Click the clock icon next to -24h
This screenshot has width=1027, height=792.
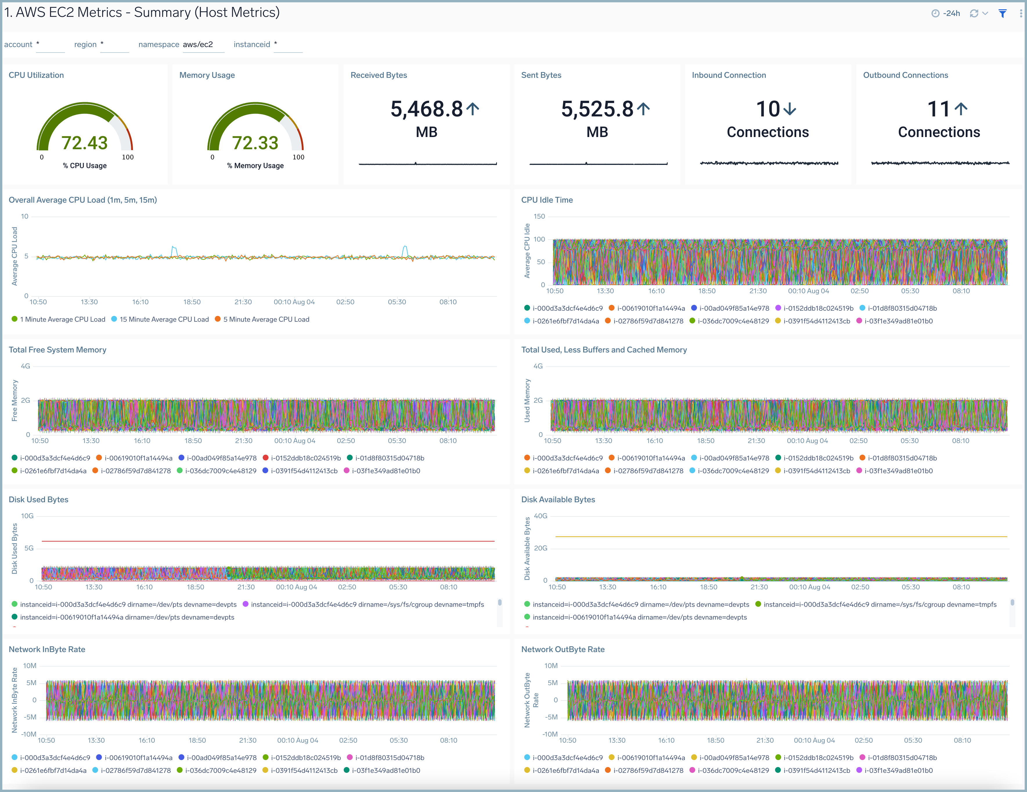click(935, 13)
